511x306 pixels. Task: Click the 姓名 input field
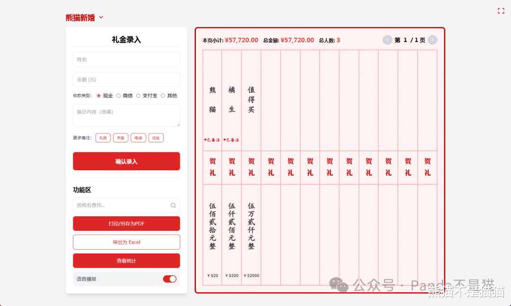(x=126, y=59)
